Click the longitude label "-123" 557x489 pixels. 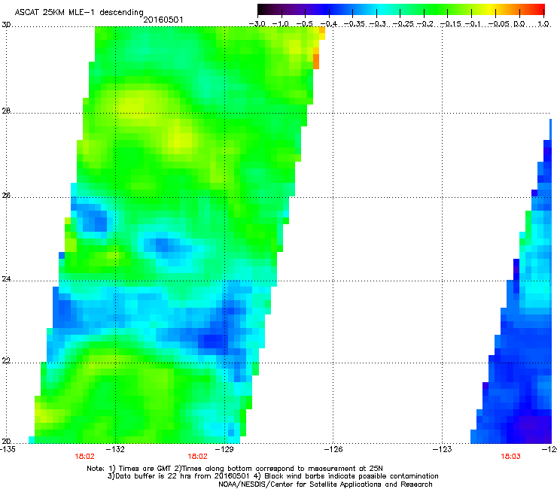443,449
